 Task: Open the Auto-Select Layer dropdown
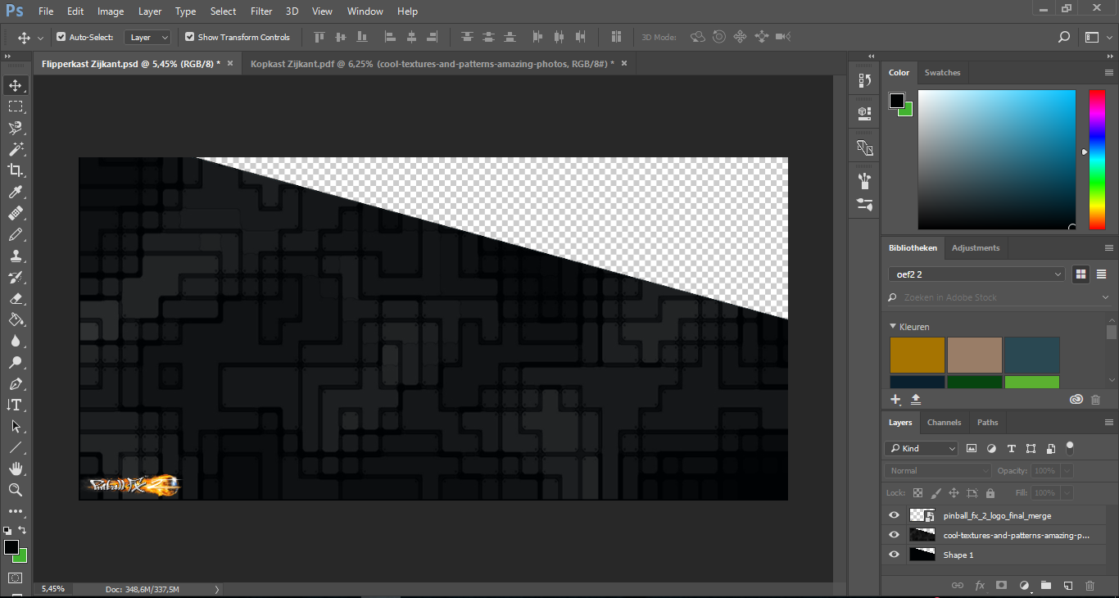coord(148,37)
